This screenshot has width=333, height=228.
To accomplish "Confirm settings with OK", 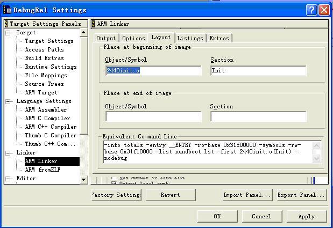I will [x=217, y=216].
